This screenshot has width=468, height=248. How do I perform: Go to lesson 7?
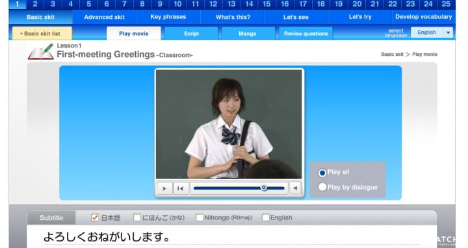[124, 4]
